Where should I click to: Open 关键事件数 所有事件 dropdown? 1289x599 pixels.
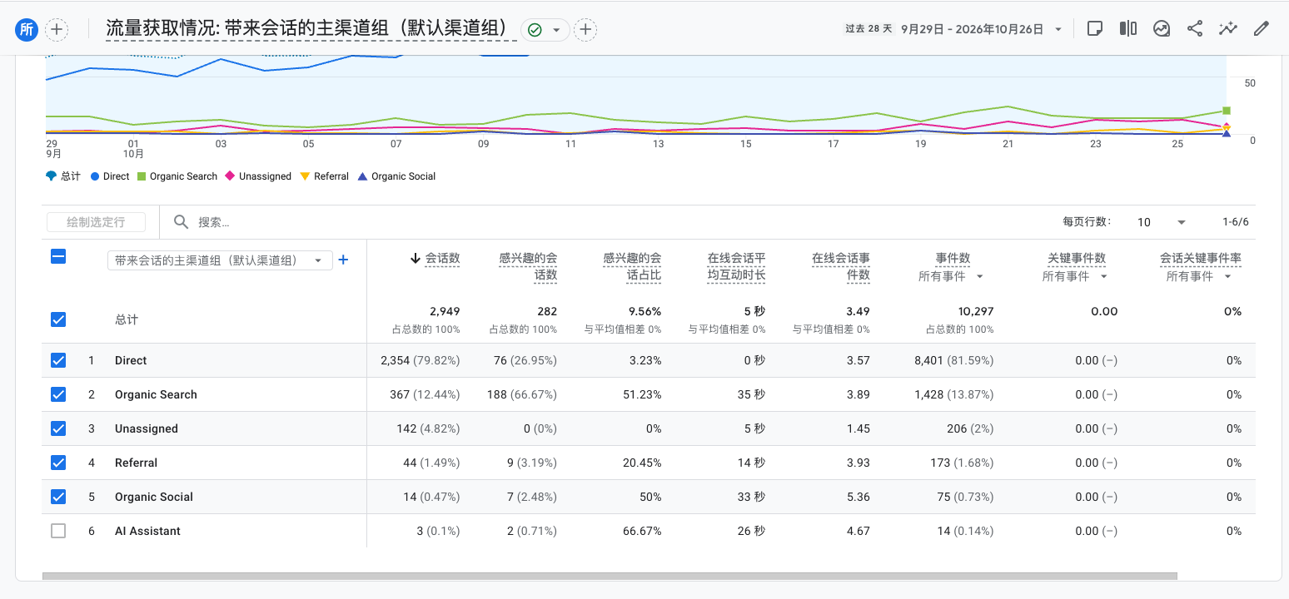pos(1076,276)
